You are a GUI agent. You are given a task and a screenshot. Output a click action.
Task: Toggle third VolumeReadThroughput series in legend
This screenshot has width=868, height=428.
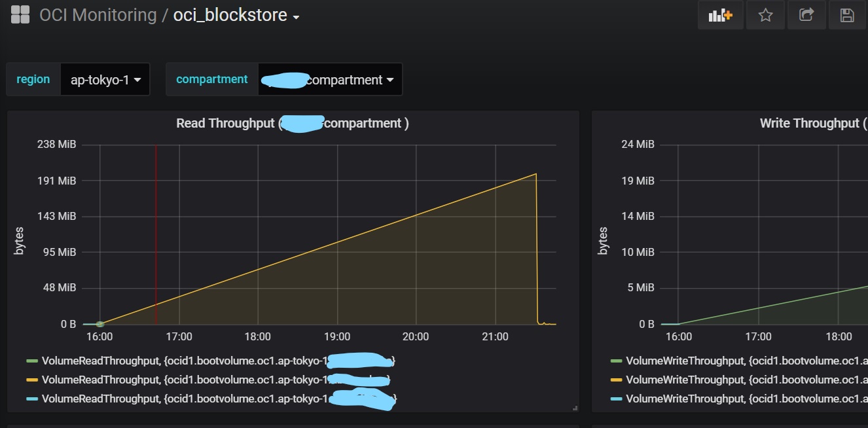219,399
